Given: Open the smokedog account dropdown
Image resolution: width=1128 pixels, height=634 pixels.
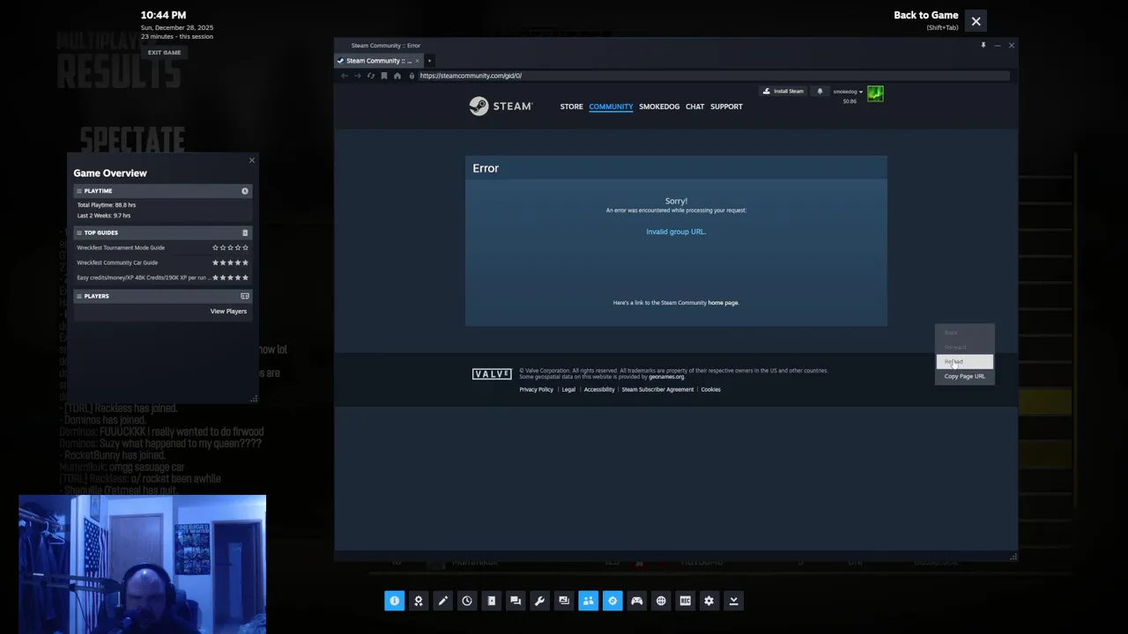Looking at the screenshot, I should 848,92.
